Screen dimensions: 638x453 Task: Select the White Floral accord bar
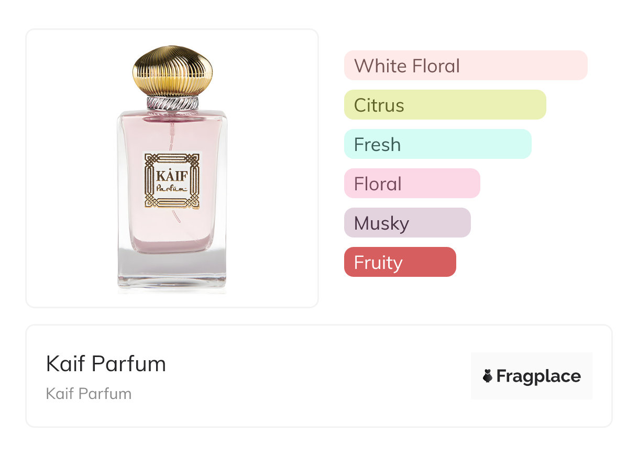click(466, 66)
